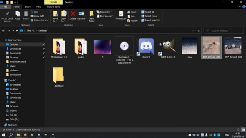
Task: Open recent locations dropdown arrow
Action: (13, 31)
